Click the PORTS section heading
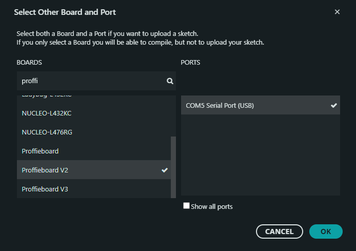This screenshot has height=251, width=356. (190, 62)
